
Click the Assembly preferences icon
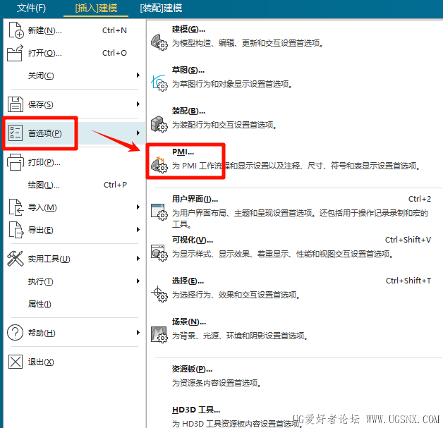click(159, 124)
